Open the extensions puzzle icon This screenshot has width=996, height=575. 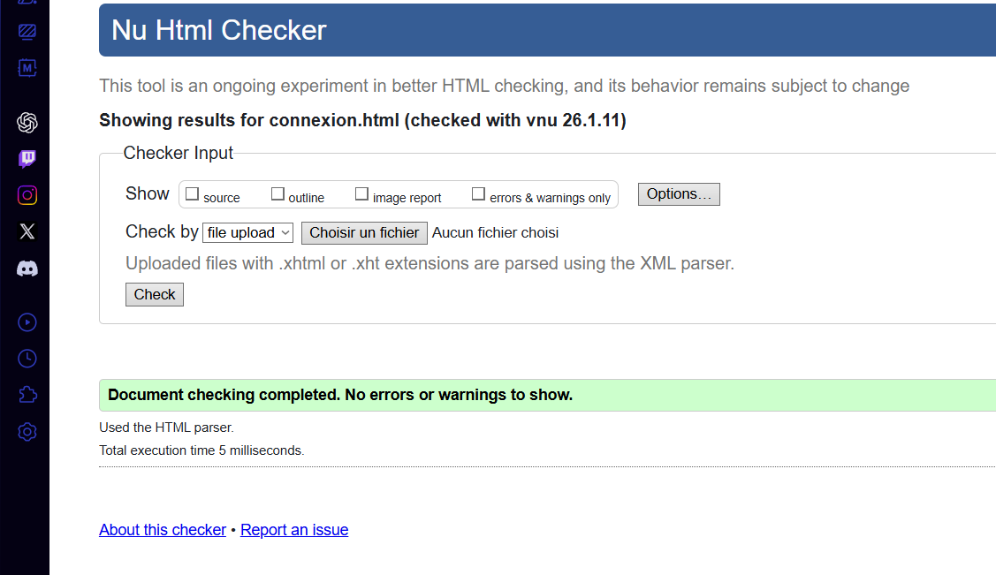tap(27, 395)
